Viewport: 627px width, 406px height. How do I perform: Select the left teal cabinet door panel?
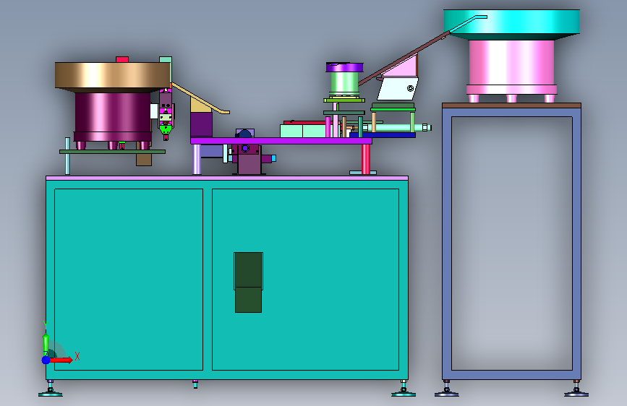[x=128, y=280]
